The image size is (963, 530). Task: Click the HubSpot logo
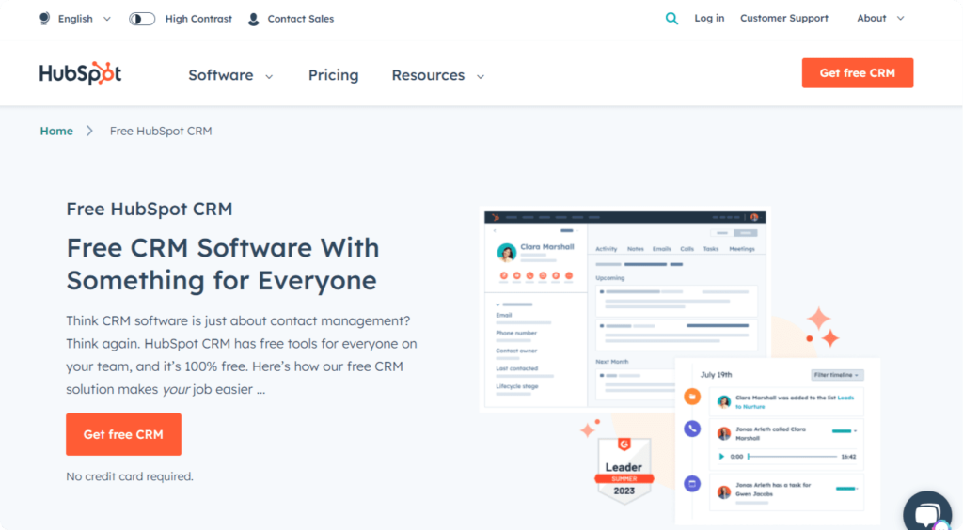point(81,73)
